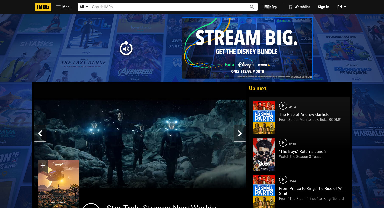Add Star Trek poster to Watchlist

click(x=43, y=166)
